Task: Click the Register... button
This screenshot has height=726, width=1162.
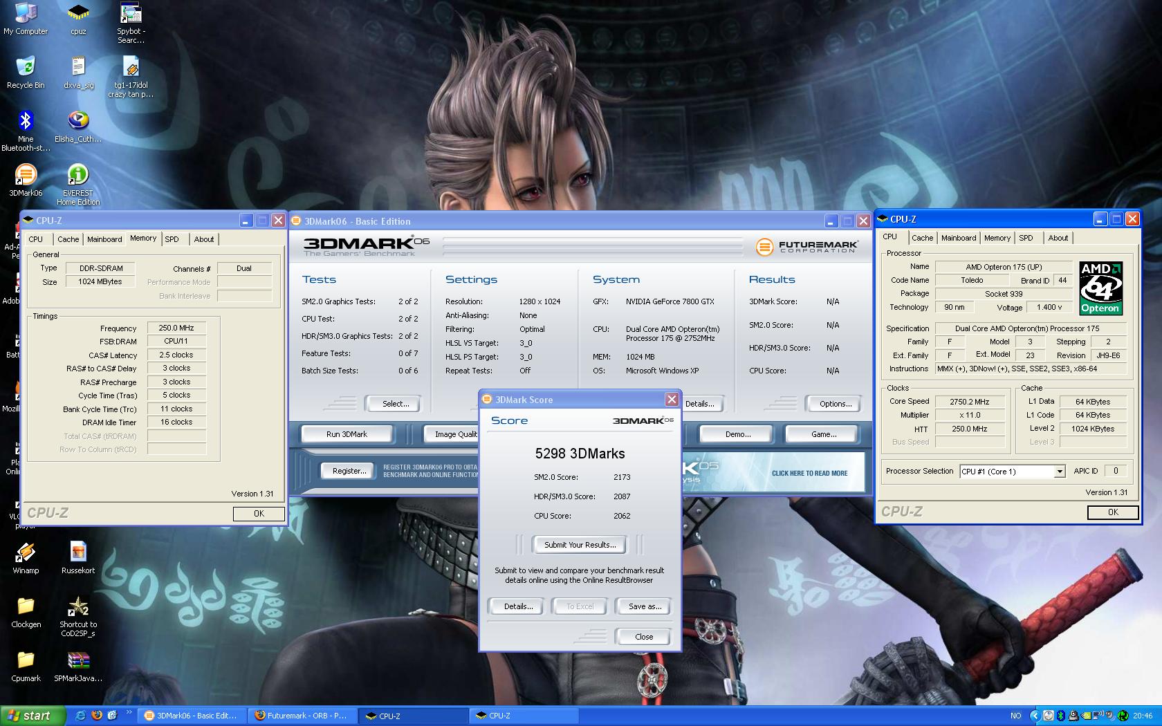Action: 349,471
